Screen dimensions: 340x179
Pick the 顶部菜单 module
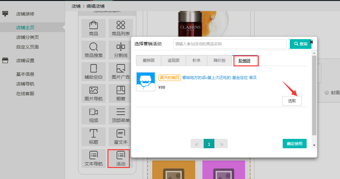coord(120,115)
